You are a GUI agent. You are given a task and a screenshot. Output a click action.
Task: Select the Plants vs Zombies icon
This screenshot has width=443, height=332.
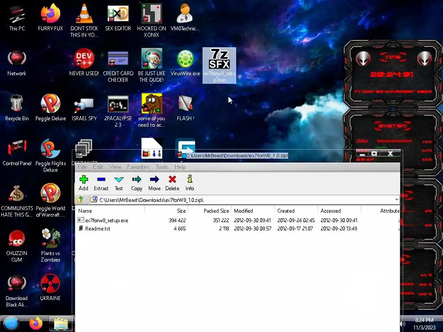pyautogui.click(x=50, y=246)
